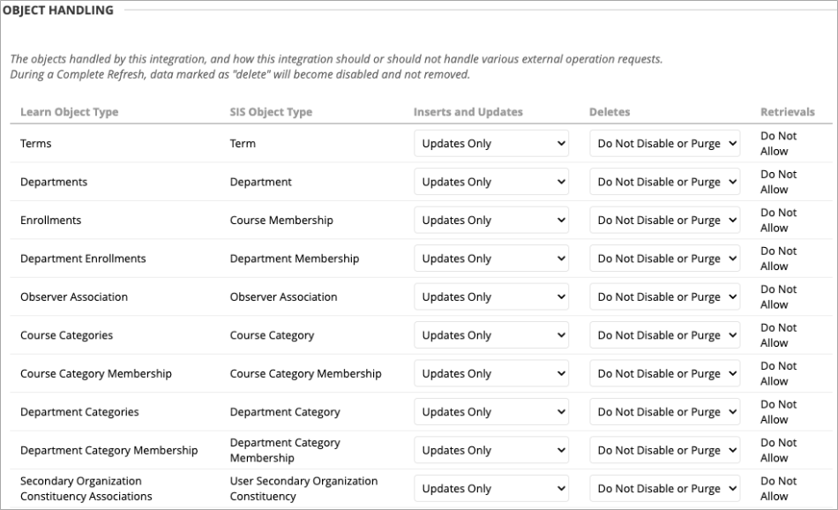Expand Inserts and Updates for Department Categories
The width and height of the screenshot is (838, 510).
click(x=491, y=412)
